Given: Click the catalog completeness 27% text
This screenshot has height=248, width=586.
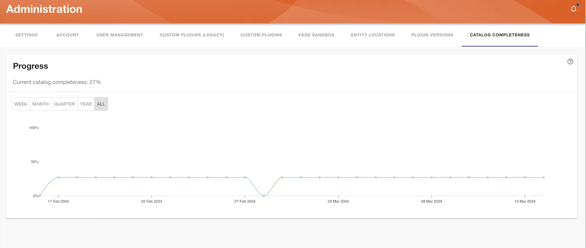Looking at the screenshot, I should tap(57, 82).
